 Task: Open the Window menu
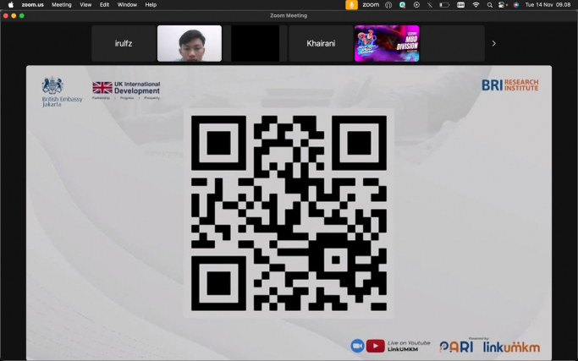(x=127, y=5)
